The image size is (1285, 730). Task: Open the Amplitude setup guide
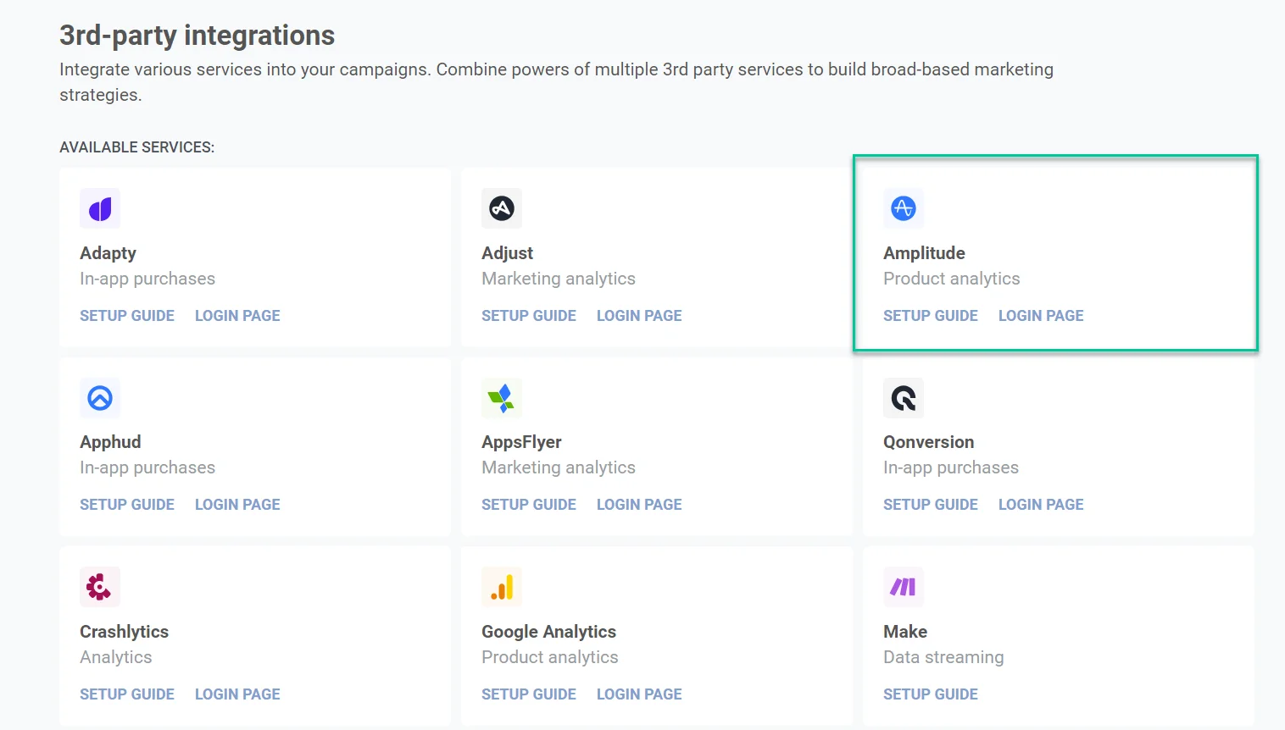coord(930,316)
